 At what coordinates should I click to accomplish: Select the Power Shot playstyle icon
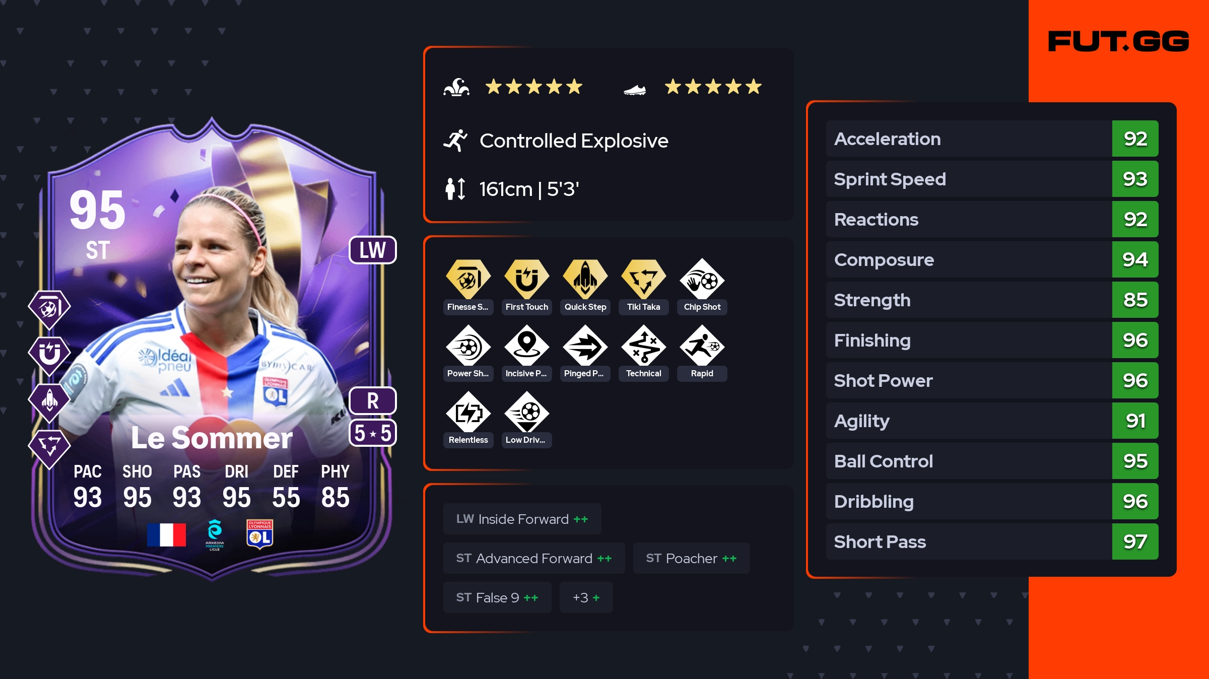tap(468, 346)
